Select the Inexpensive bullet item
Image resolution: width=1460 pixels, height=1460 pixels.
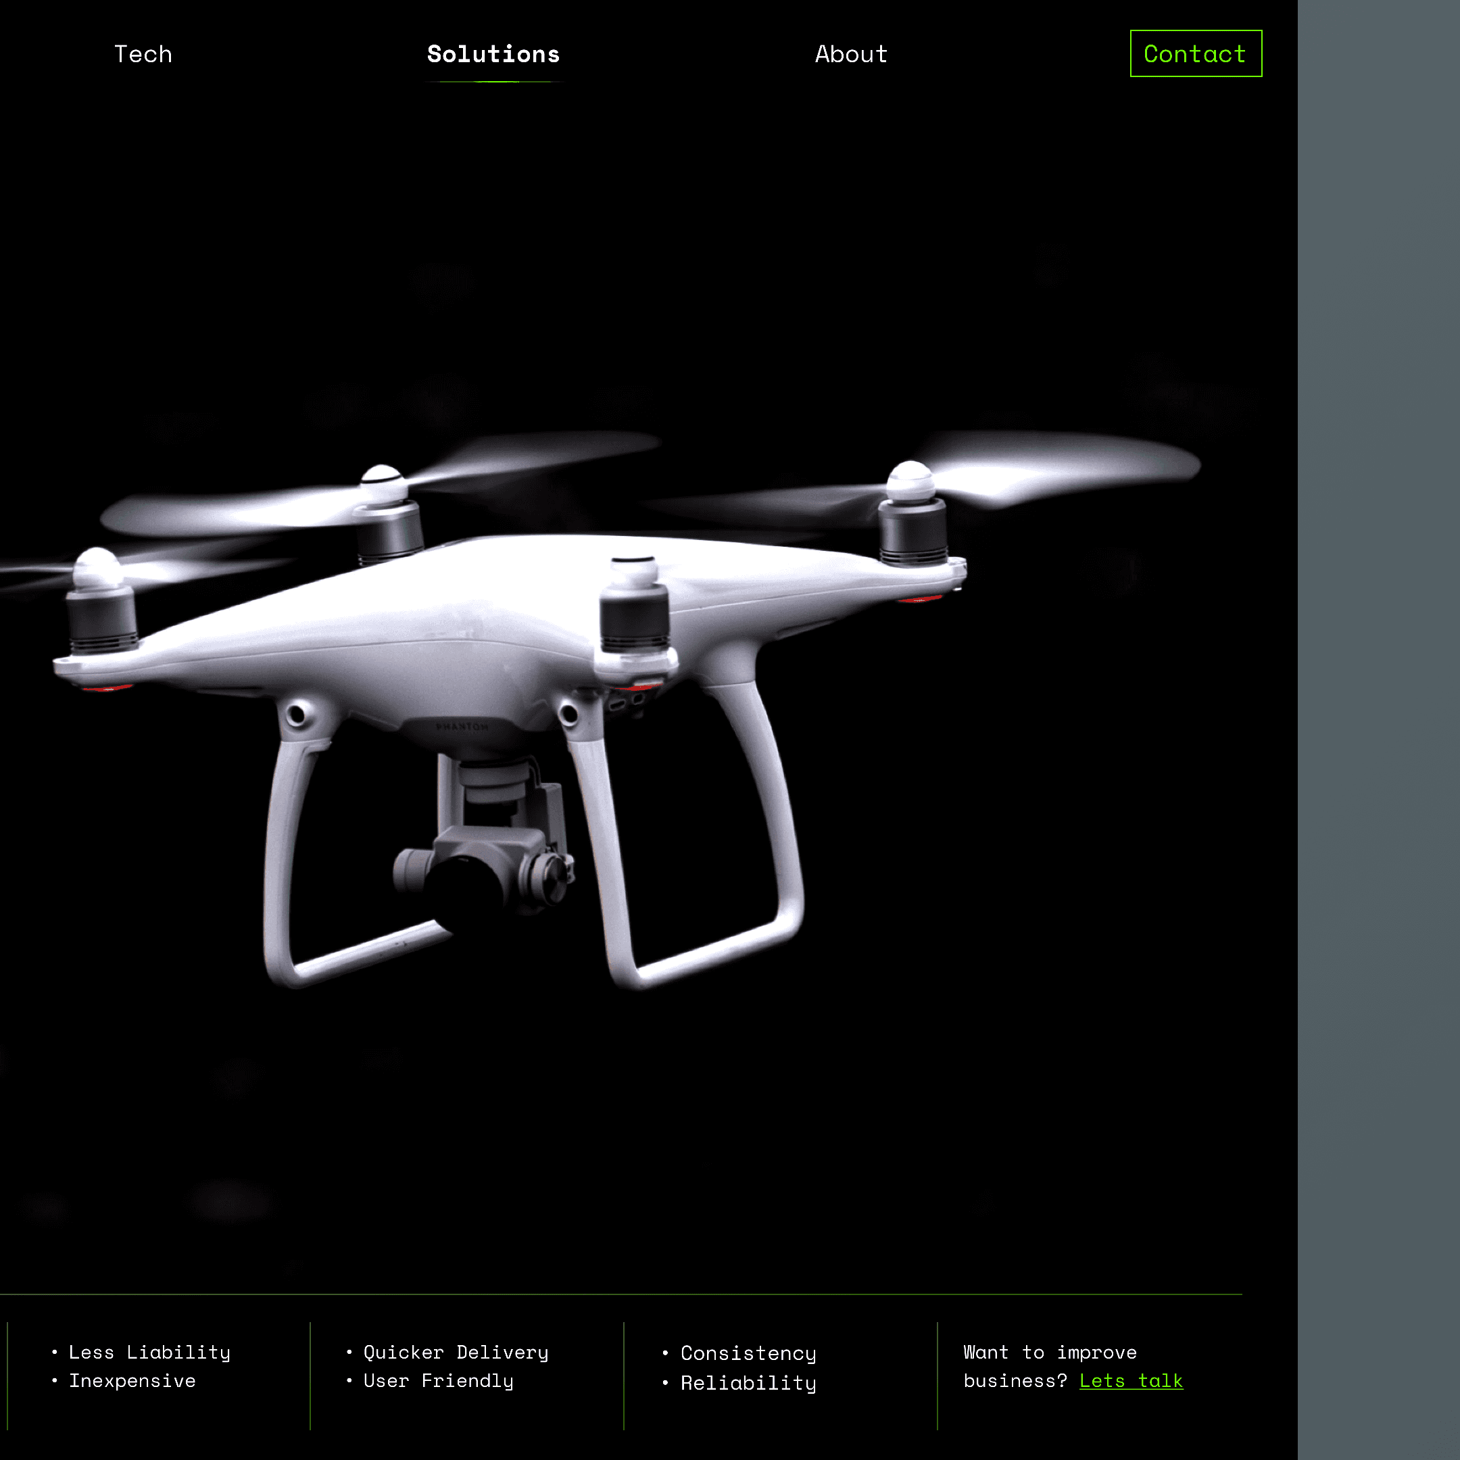[132, 1381]
